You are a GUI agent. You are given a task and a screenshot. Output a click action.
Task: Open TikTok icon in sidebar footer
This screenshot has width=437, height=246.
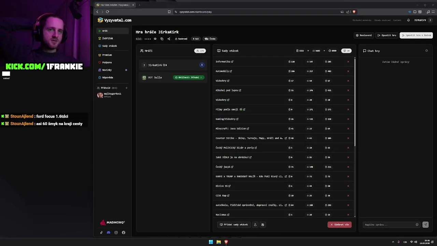click(101, 233)
